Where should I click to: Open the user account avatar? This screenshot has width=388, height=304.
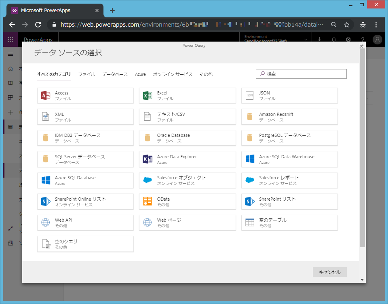tap(377, 40)
